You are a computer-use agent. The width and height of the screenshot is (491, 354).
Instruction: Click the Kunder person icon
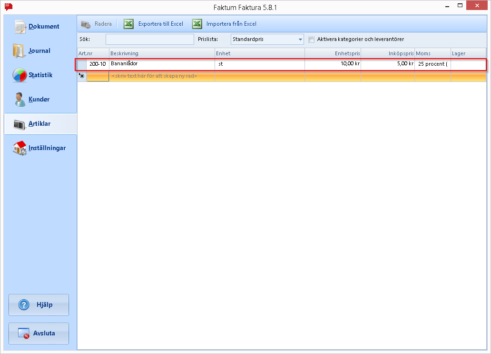(20, 100)
